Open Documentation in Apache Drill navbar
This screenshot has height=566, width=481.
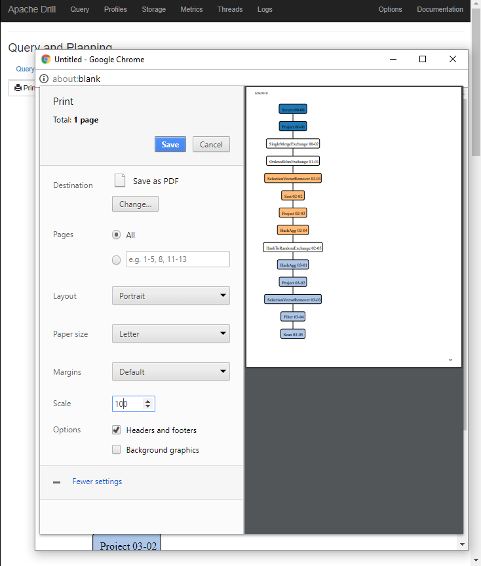(440, 9)
